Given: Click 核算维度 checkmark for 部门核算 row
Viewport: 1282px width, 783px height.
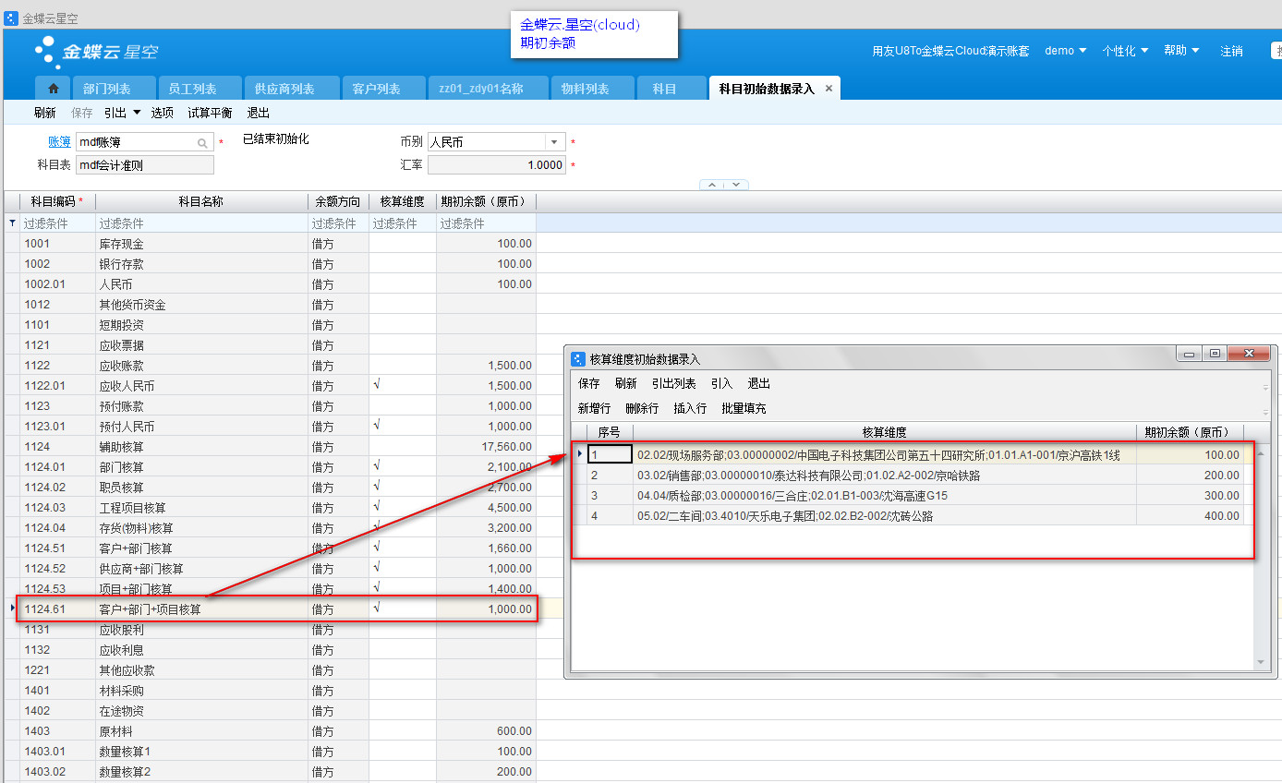Looking at the screenshot, I should pyautogui.click(x=377, y=465).
